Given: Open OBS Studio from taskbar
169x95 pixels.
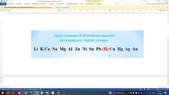Looking at the screenshot, I should pos(64,93).
